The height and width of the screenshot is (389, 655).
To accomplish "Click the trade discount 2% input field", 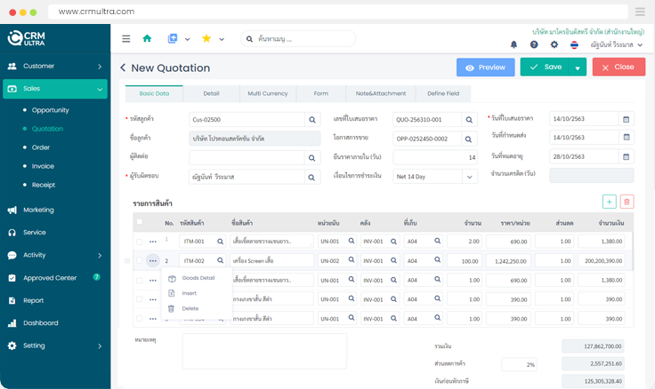I will tap(519, 364).
